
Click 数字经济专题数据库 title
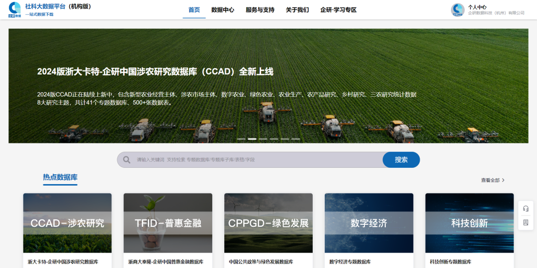(350, 262)
